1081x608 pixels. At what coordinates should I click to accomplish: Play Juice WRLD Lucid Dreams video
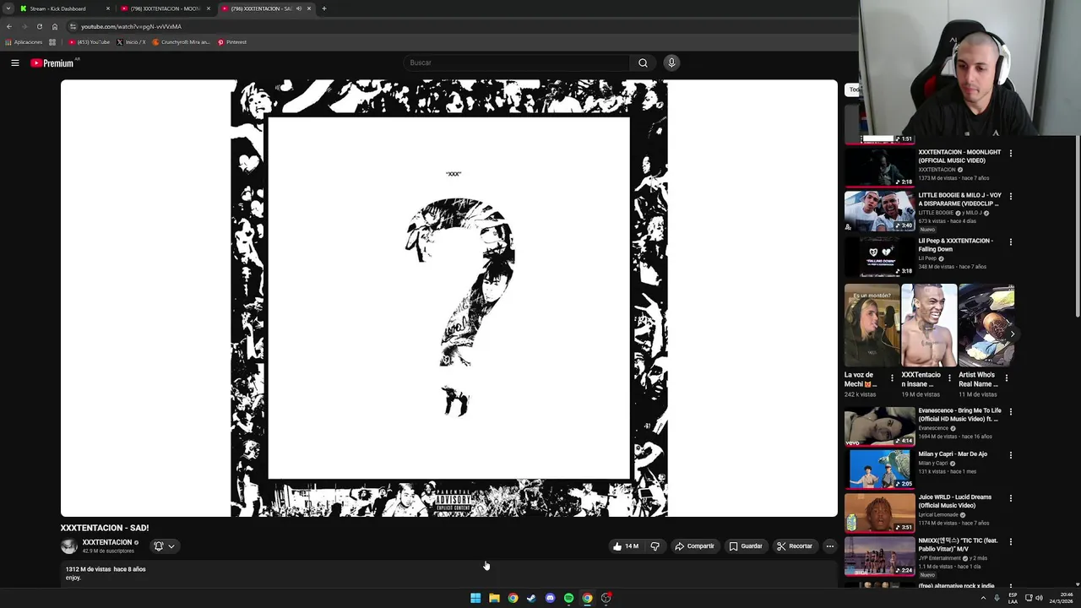[879, 513]
